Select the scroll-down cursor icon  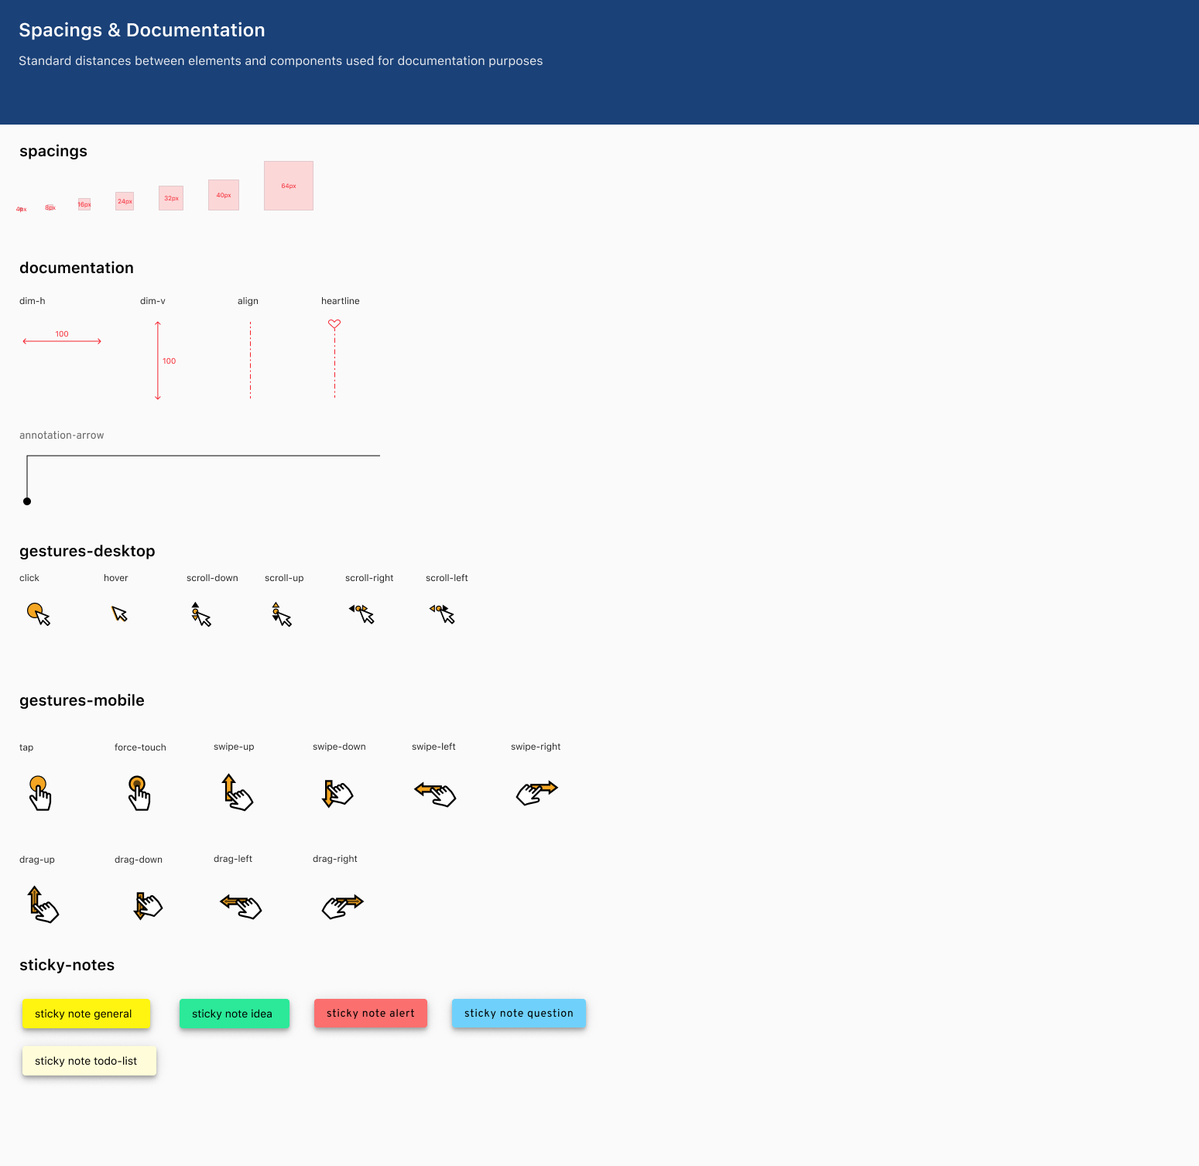tap(200, 614)
